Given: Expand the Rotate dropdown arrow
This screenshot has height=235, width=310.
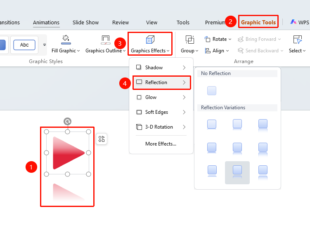Looking at the screenshot, I should [230, 39].
